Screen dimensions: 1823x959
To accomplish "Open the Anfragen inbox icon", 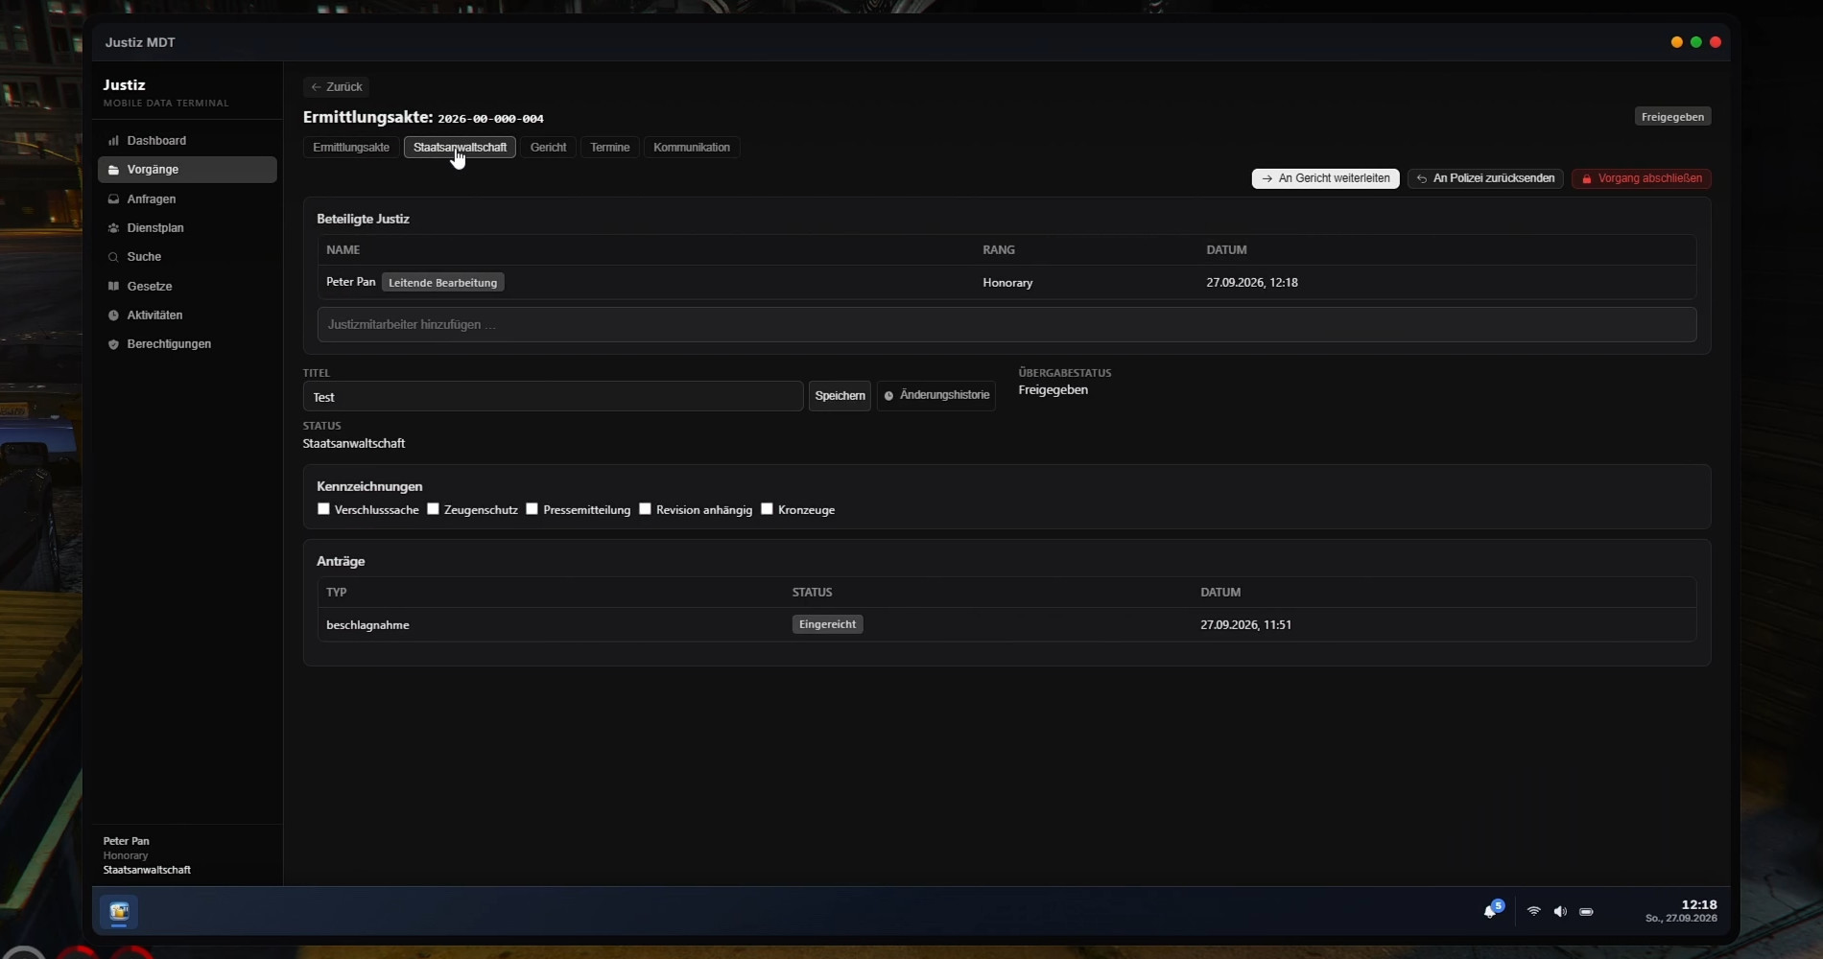I will pos(113,199).
